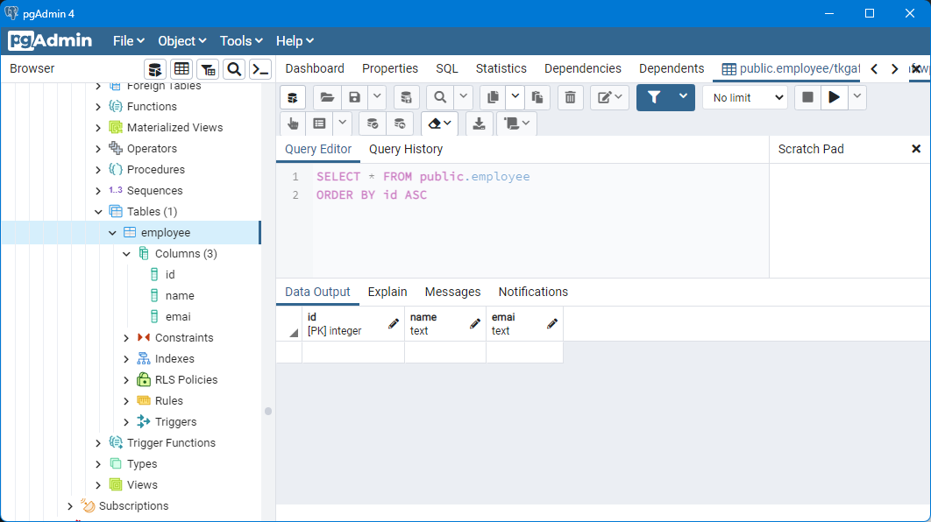
Task: Click the Edit pencil toolbar button
Action: point(610,97)
